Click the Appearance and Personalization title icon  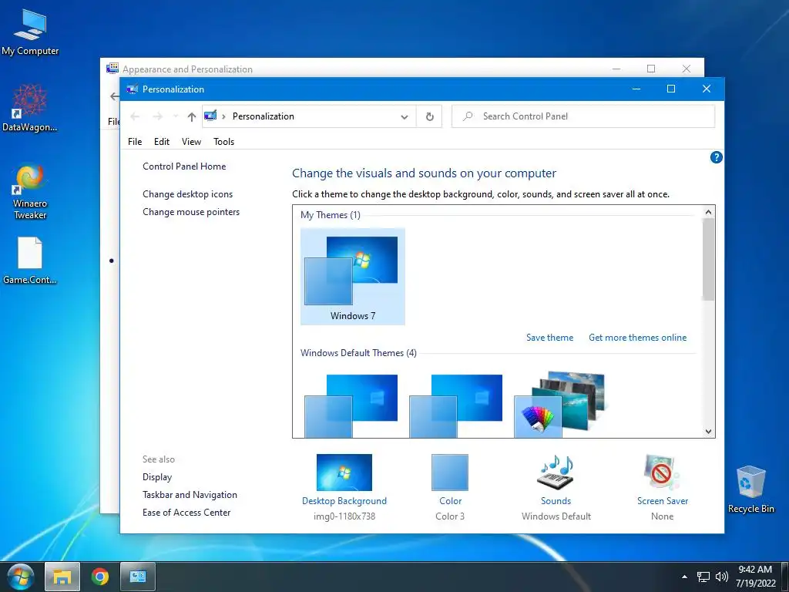click(112, 69)
